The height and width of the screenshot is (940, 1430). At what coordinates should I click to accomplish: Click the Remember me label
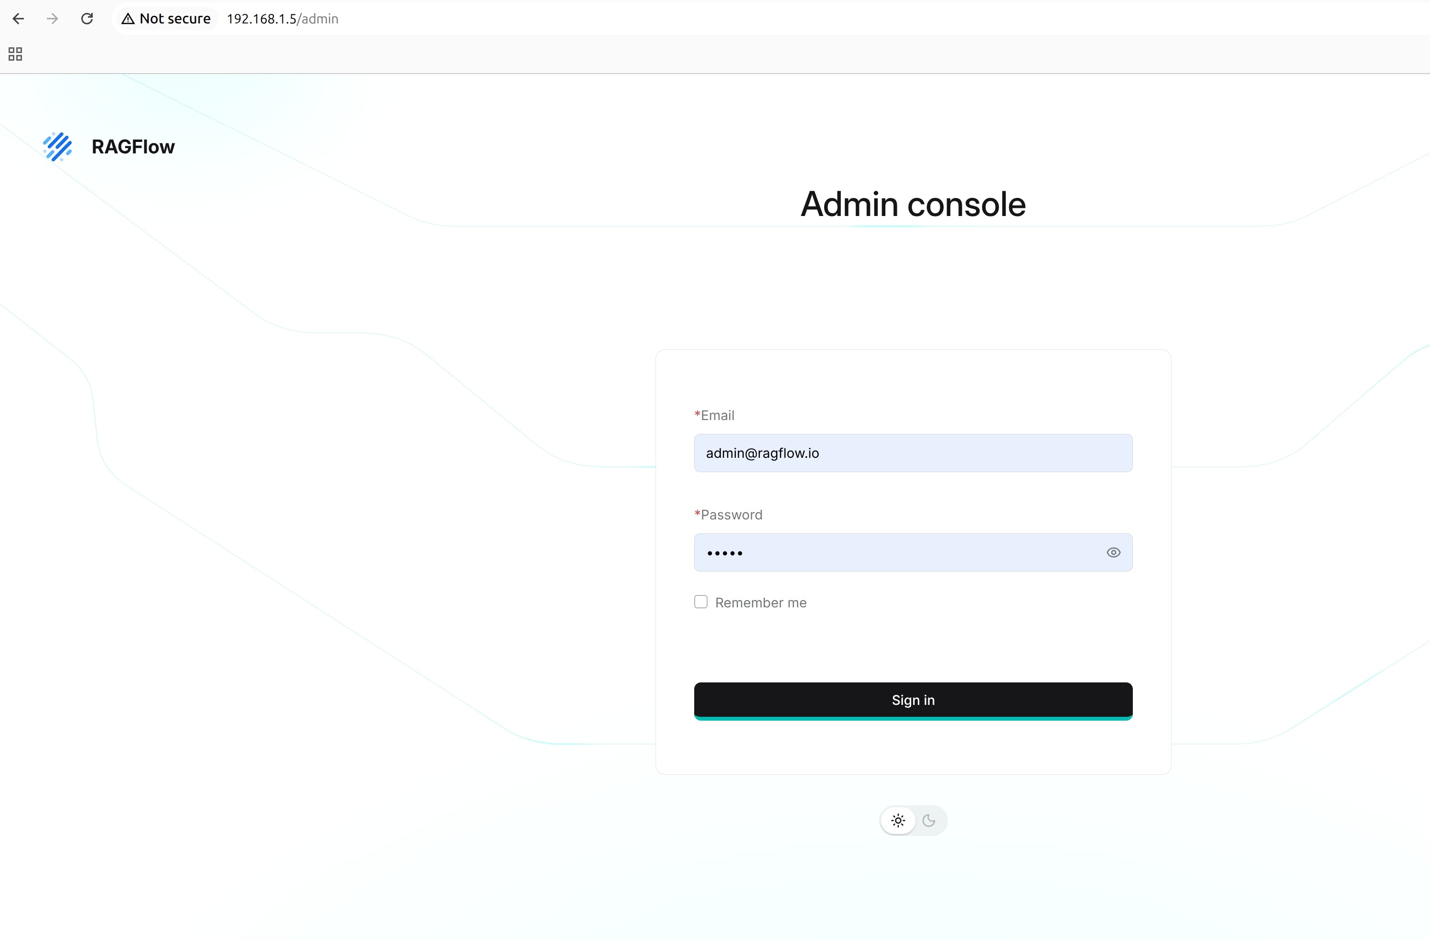(x=761, y=603)
